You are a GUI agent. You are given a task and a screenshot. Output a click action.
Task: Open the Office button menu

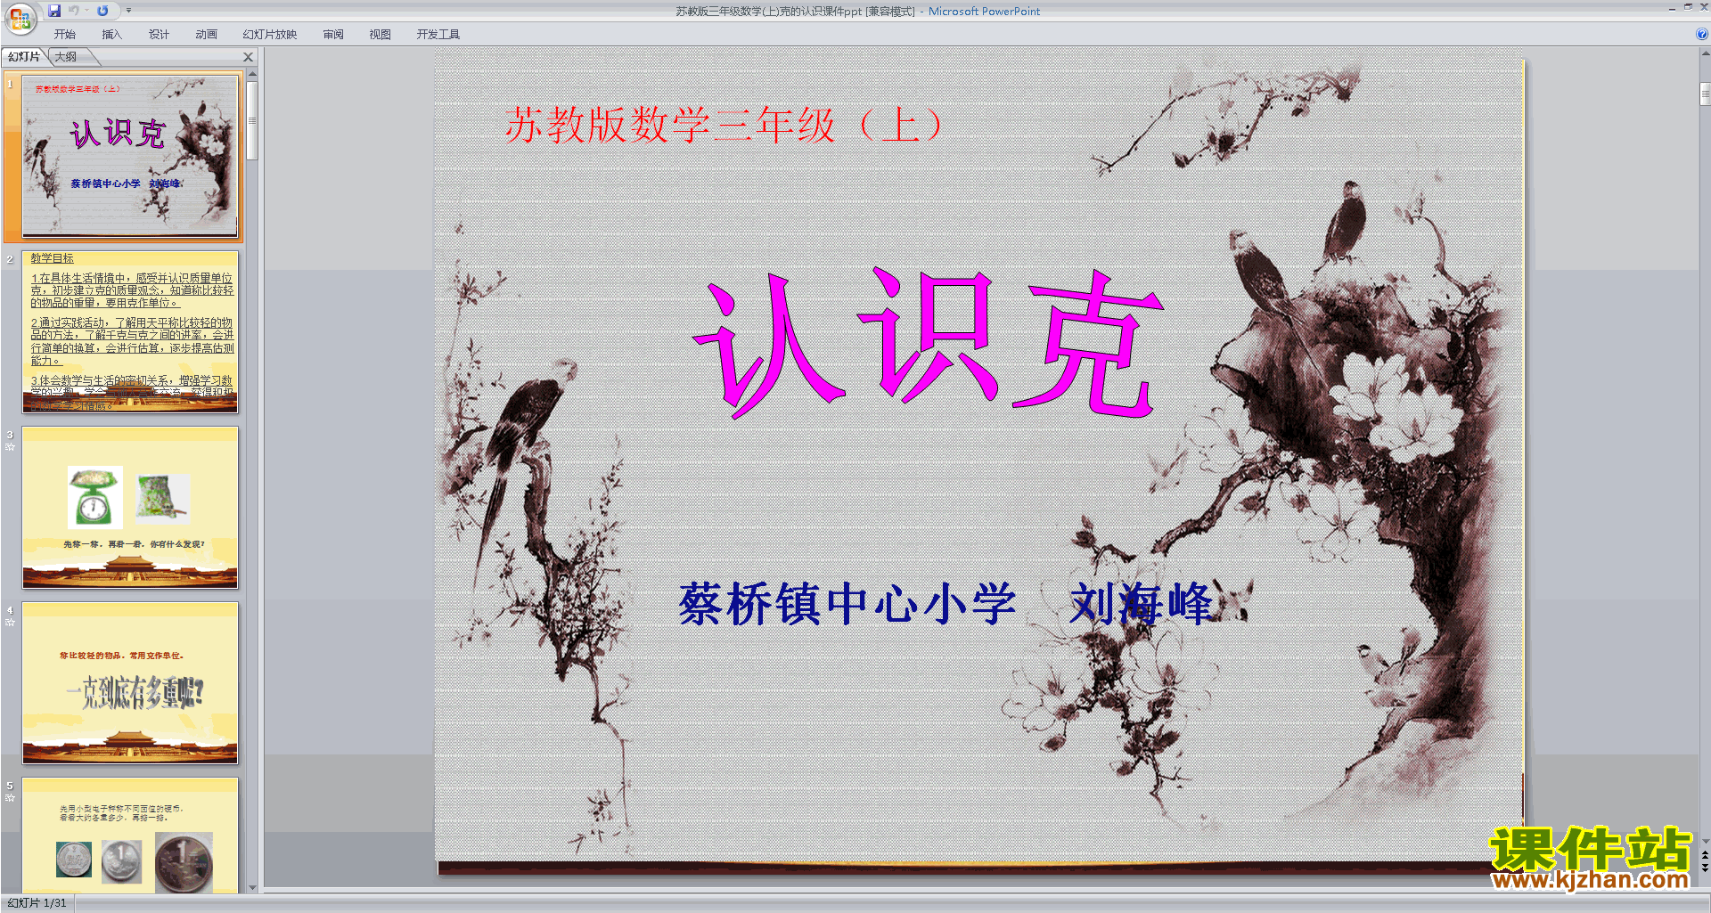point(20,17)
